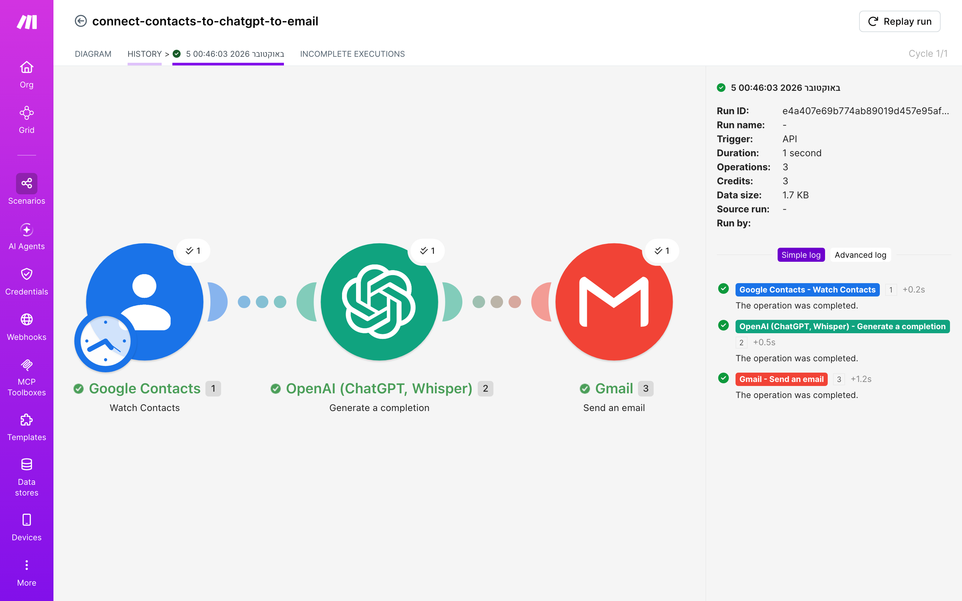Click the scenario title connect-contacts-to-chatgpt-to-email
962x601 pixels.
[205, 21]
